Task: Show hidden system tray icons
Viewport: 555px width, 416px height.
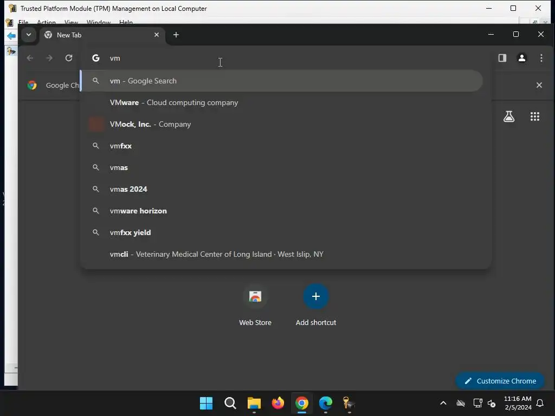Action: point(443,403)
